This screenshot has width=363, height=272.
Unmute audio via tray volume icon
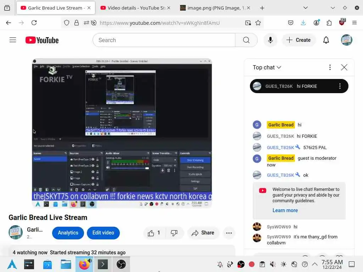click(273, 264)
